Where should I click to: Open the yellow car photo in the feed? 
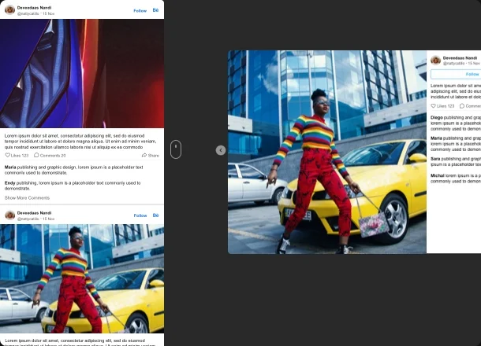click(x=82, y=278)
